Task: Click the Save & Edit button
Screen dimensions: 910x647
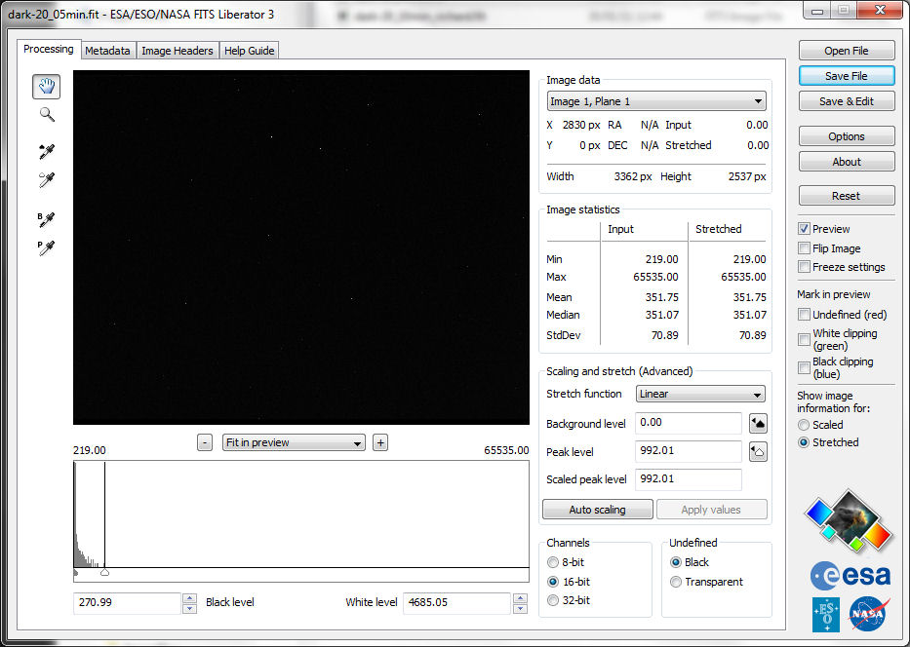Action: [x=847, y=101]
